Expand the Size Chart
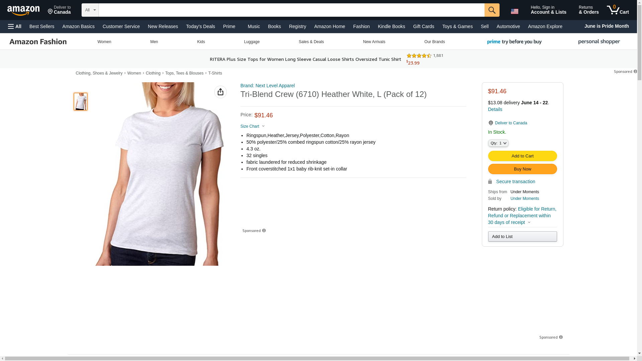Image resolution: width=642 pixels, height=361 pixels. pyautogui.click(x=253, y=126)
